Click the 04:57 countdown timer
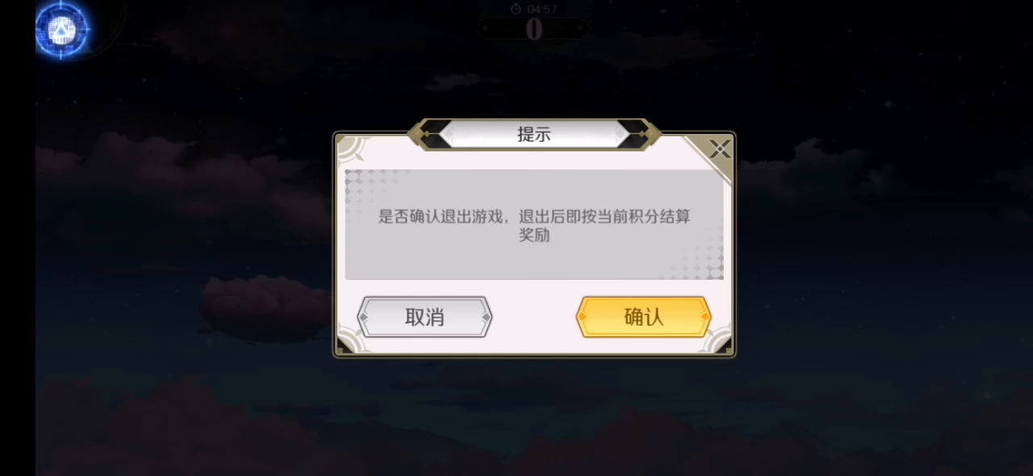1033x476 pixels. (x=542, y=9)
